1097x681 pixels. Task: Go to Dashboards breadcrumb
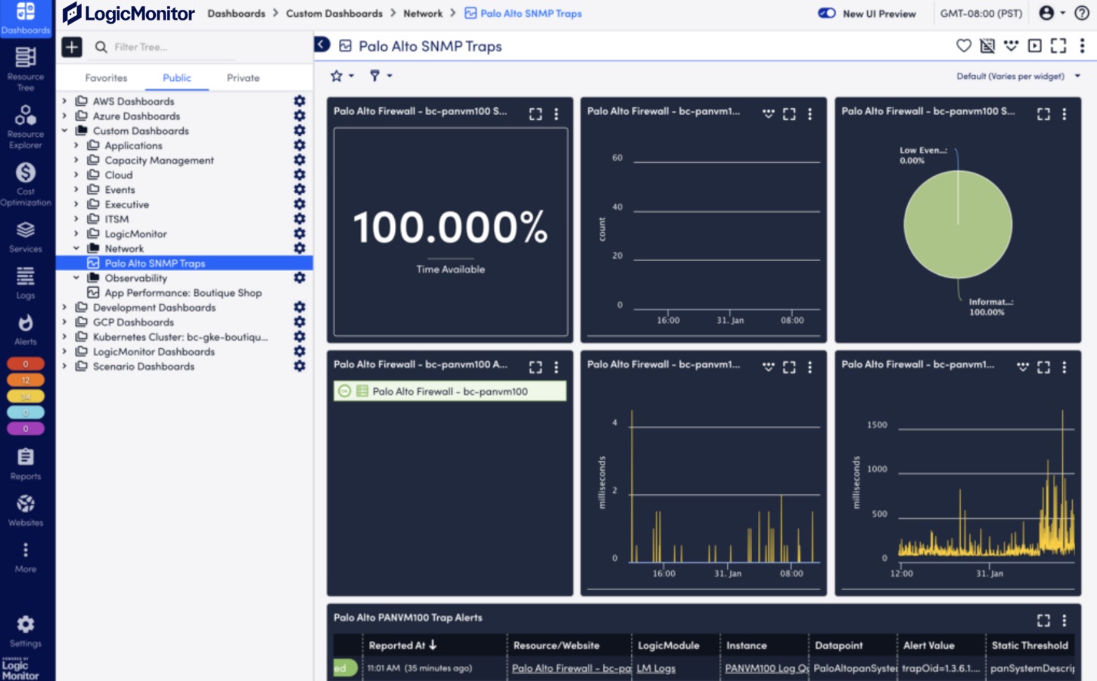(x=236, y=14)
